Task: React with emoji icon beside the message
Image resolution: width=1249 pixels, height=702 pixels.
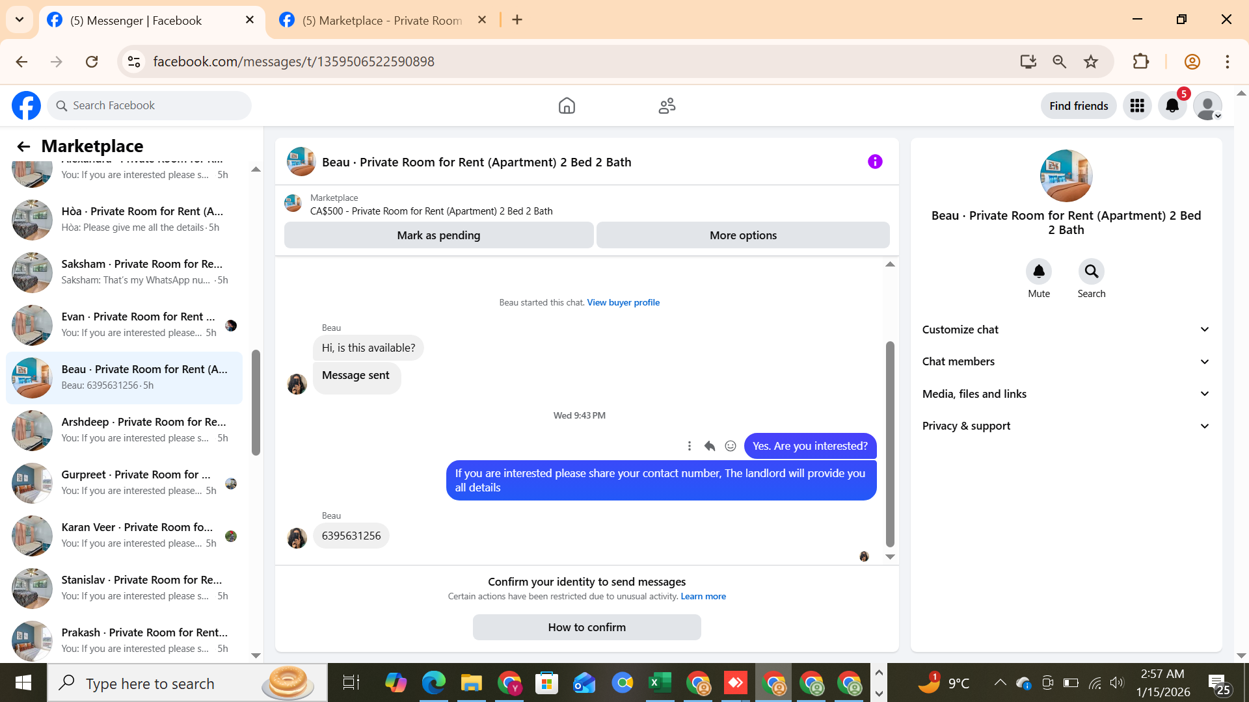Action: pos(731,446)
